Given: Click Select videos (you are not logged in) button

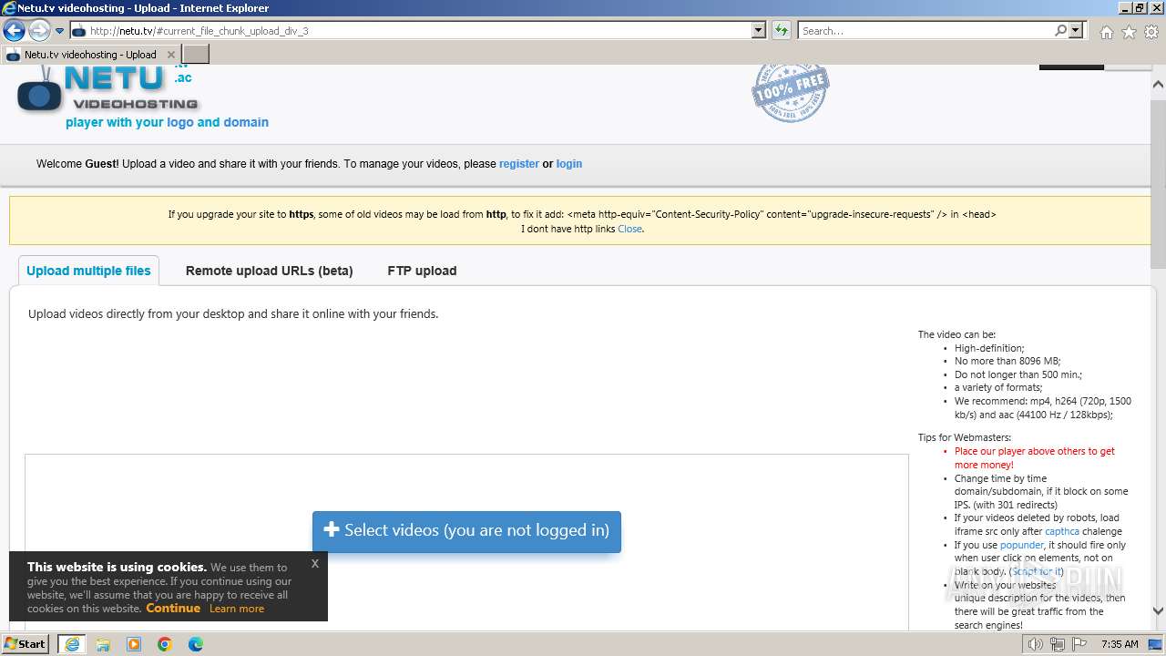Looking at the screenshot, I should [x=466, y=530].
